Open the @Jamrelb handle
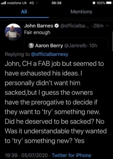This screenshot has height=159, width=113. pyautogui.click(x=75, y=46)
